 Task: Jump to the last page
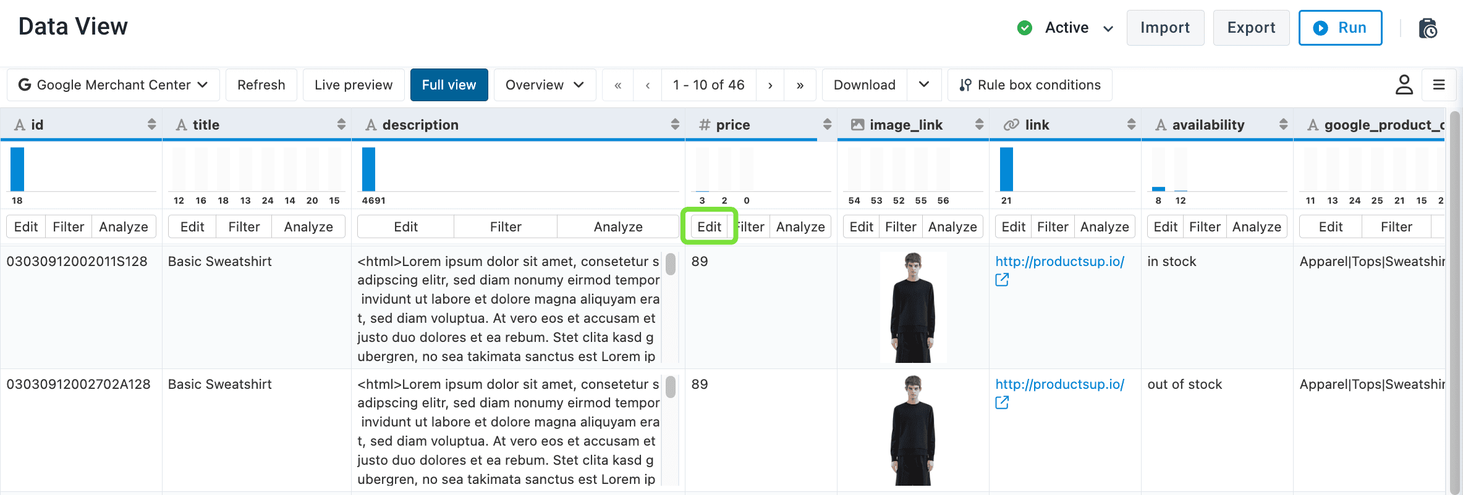coord(800,85)
